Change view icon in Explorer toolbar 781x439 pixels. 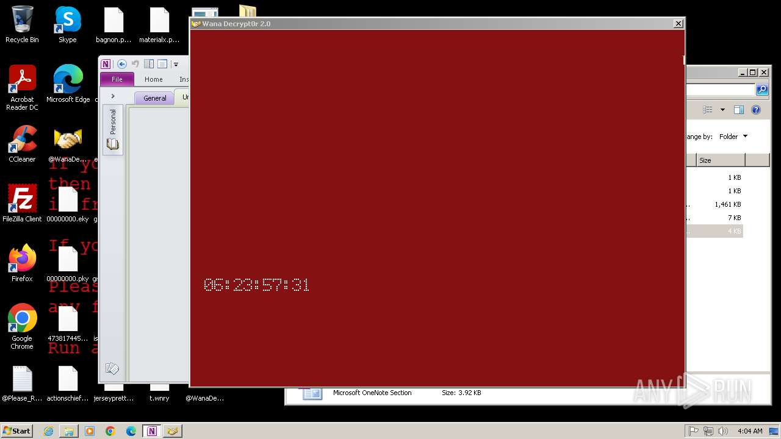(x=708, y=110)
